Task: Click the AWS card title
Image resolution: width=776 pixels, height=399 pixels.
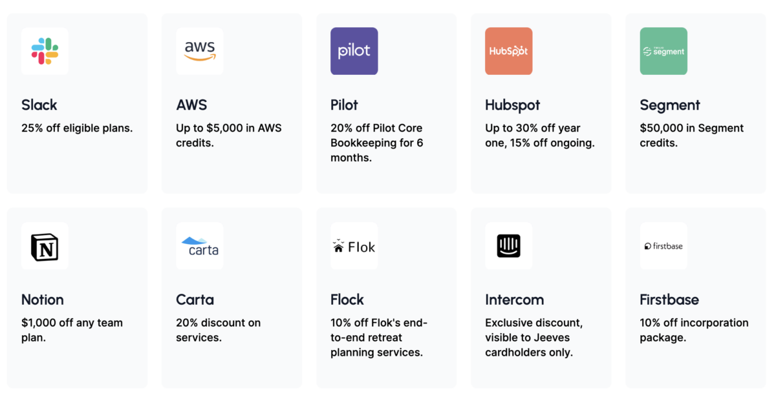Action: 191,105
